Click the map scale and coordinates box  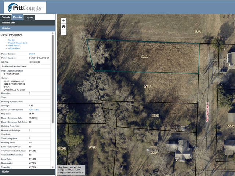[71, 170]
